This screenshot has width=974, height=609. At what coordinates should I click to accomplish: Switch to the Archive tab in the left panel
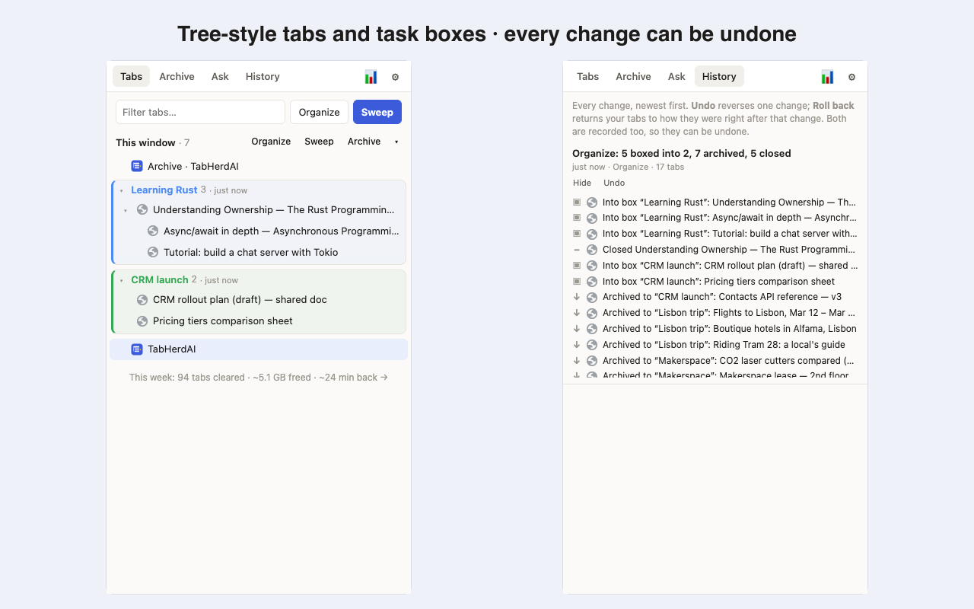[x=177, y=76]
